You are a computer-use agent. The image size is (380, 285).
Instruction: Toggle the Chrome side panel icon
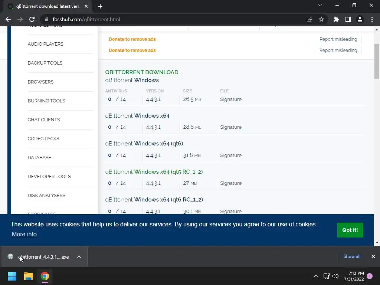point(348,19)
